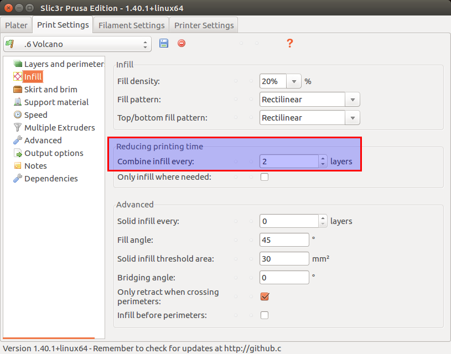451x354 pixels.
Task: Expand the Fill pattern dropdown
Action: pos(352,100)
